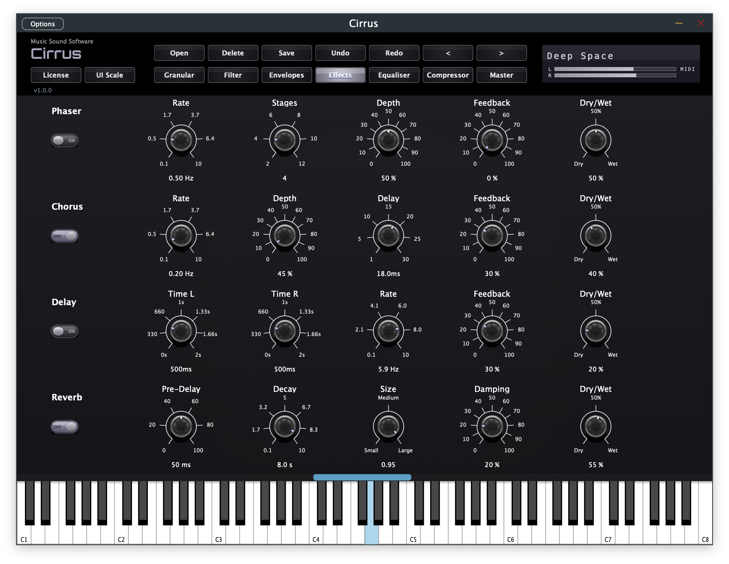Click the Delay Time L knob

pyautogui.click(x=181, y=331)
